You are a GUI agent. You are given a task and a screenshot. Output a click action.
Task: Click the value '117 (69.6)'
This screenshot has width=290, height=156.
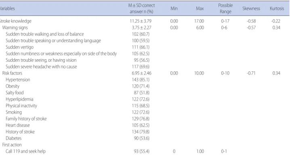(x=141, y=67)
